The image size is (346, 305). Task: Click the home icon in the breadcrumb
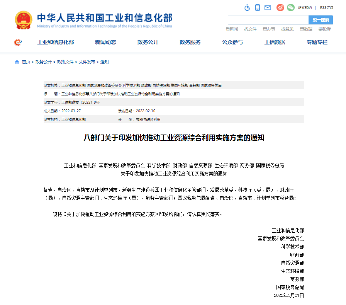click(x=16, y=61)
